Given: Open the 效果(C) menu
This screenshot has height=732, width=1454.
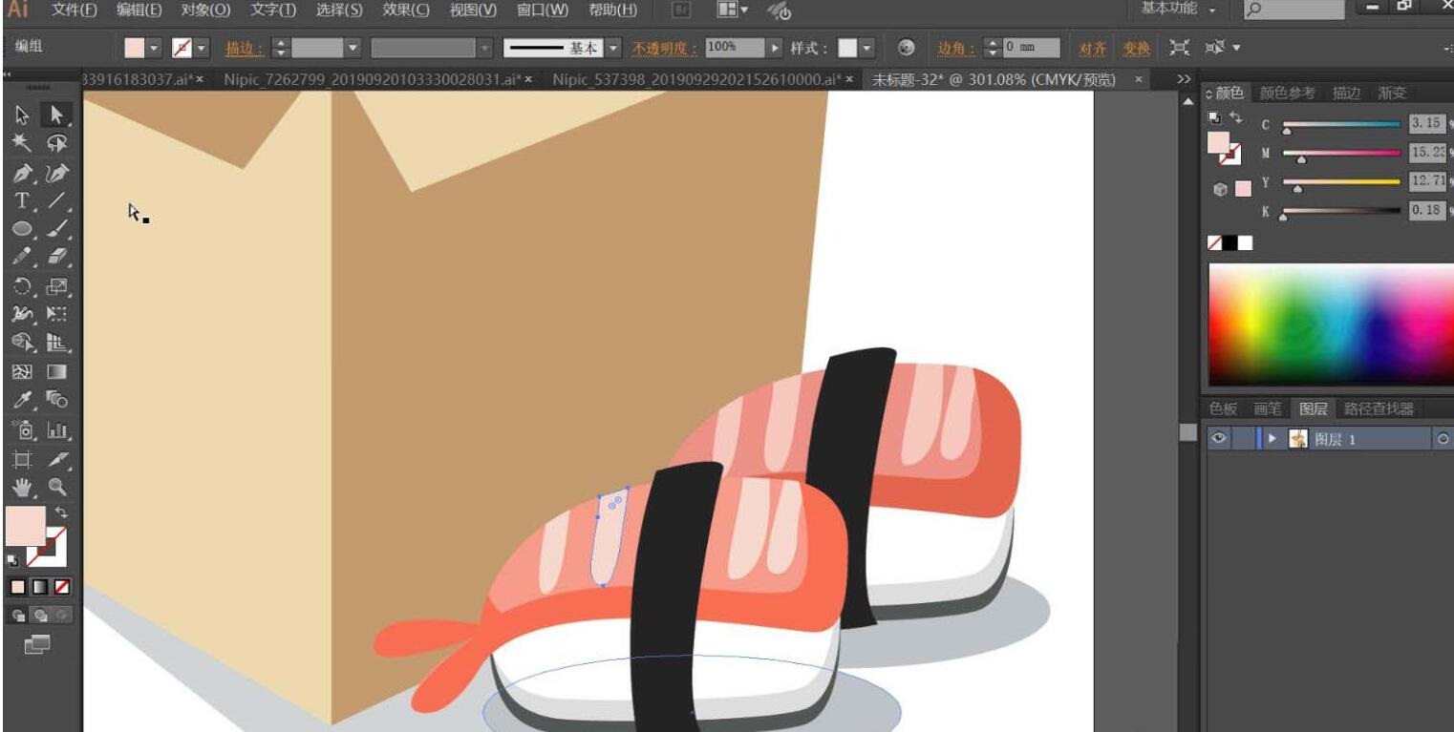Looking at the screenshot, I should (x=406, y=10).
